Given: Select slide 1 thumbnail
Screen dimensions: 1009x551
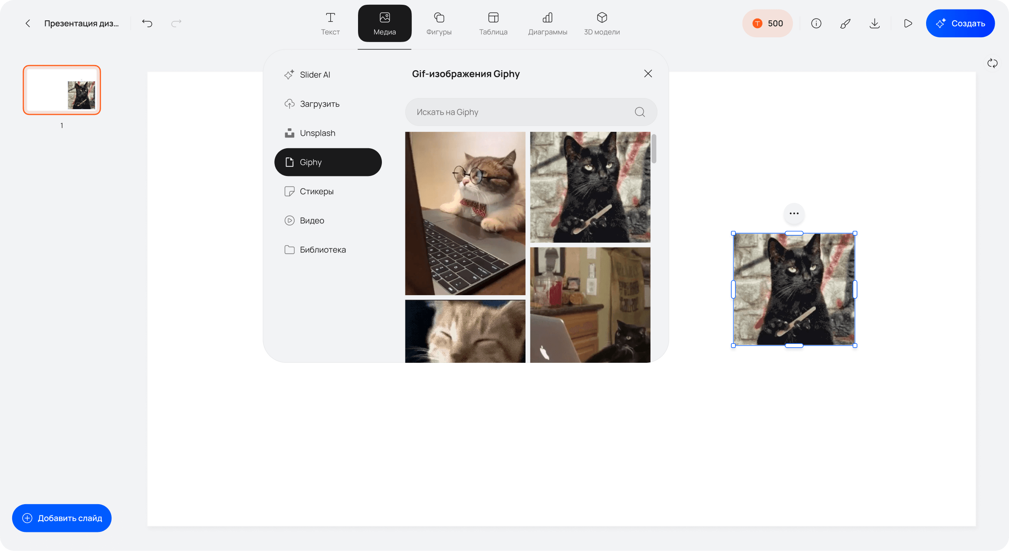Looking at the screenshot, I should tap(62, 90).
